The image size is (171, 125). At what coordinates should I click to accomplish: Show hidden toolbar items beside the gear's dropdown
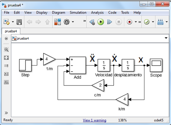click(85, 21)
